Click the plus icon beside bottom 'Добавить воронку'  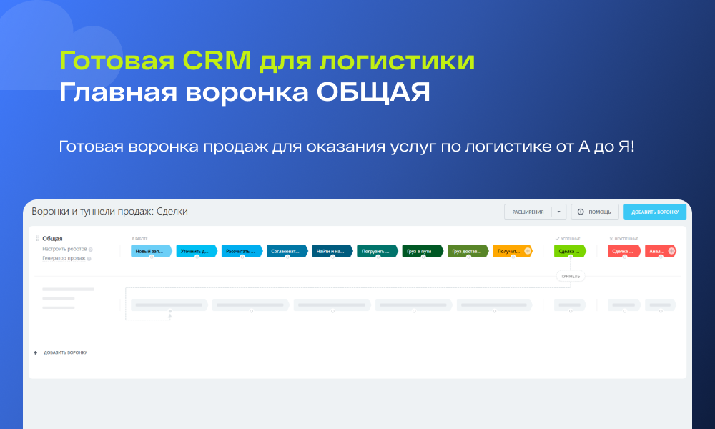click(x=36, y=352)
